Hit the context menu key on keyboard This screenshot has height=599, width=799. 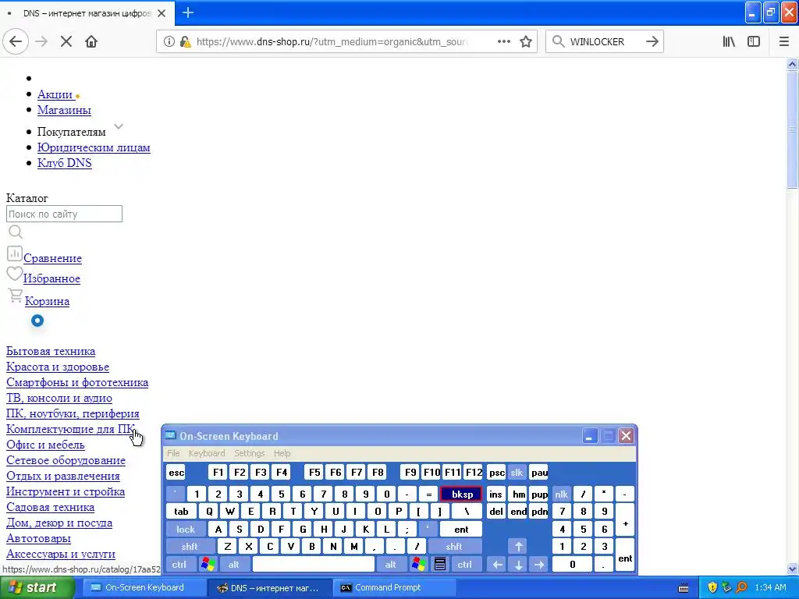440,564
